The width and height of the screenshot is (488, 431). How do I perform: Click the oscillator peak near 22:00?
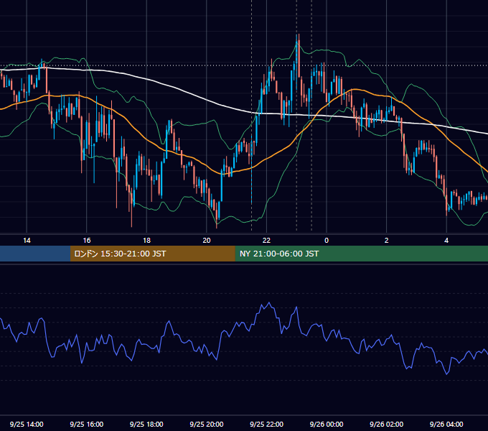pos(269,302)
